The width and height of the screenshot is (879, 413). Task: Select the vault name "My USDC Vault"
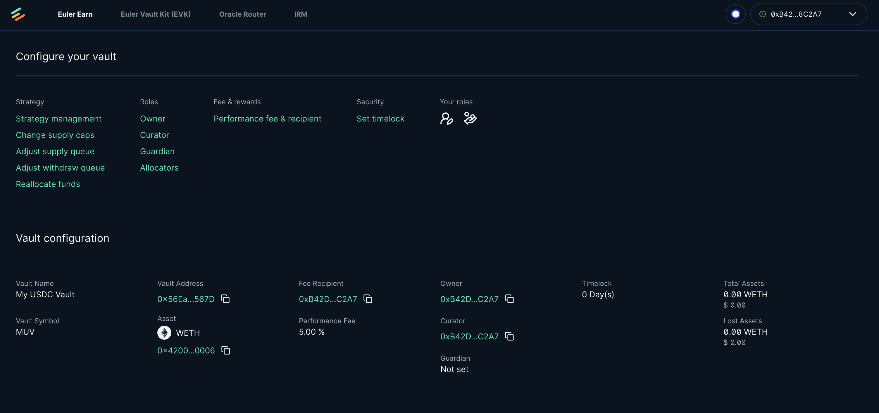click(45, 294)
